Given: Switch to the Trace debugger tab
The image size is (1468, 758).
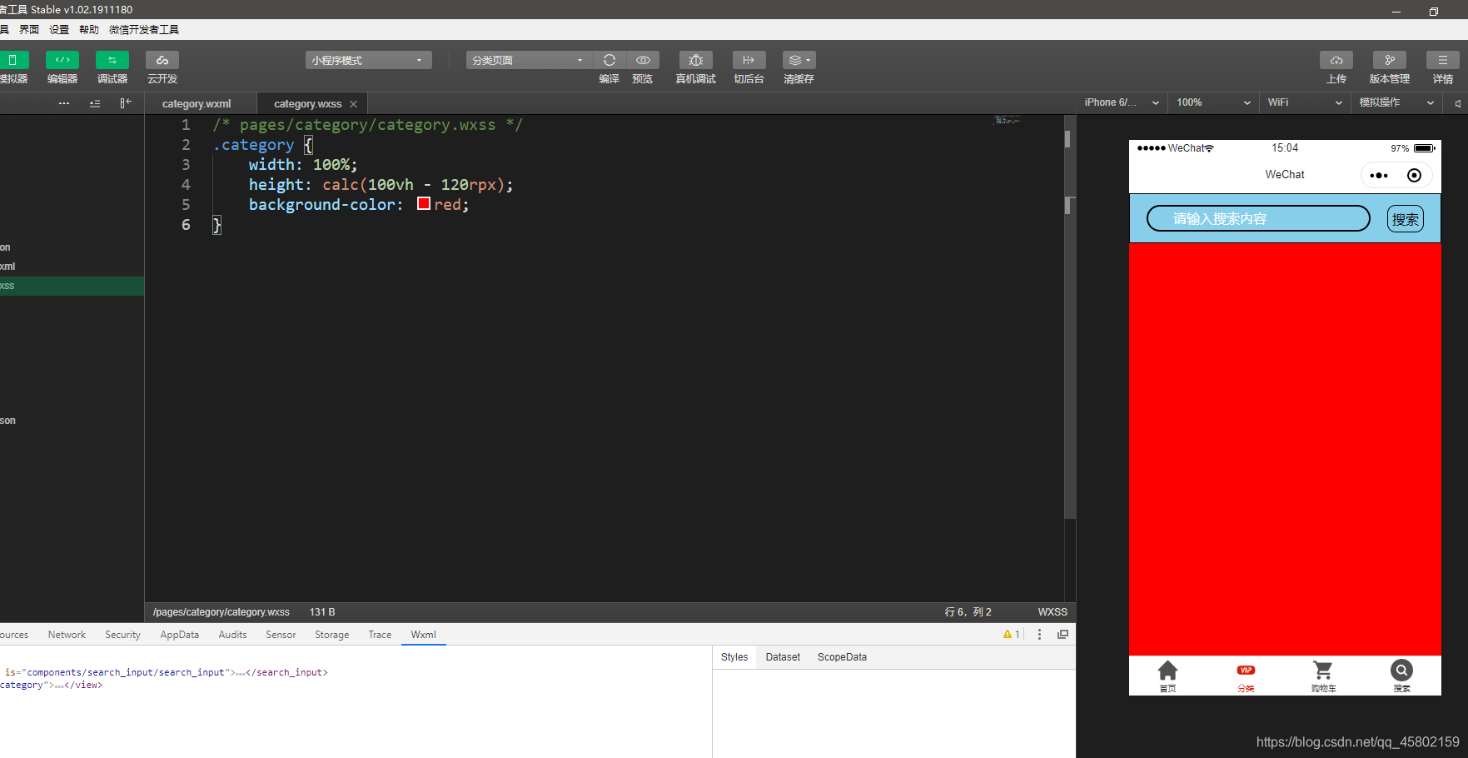Looking at the screenshot, I should (380, 635).
